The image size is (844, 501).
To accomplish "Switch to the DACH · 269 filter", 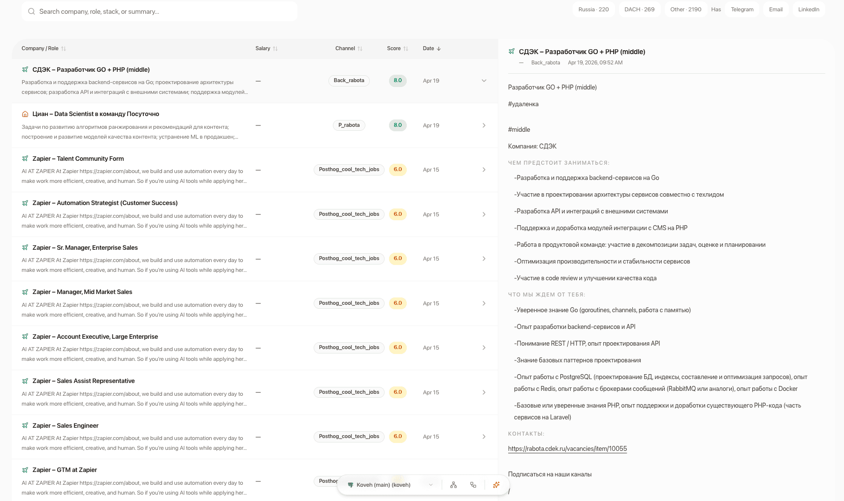I will pos(639,9).
